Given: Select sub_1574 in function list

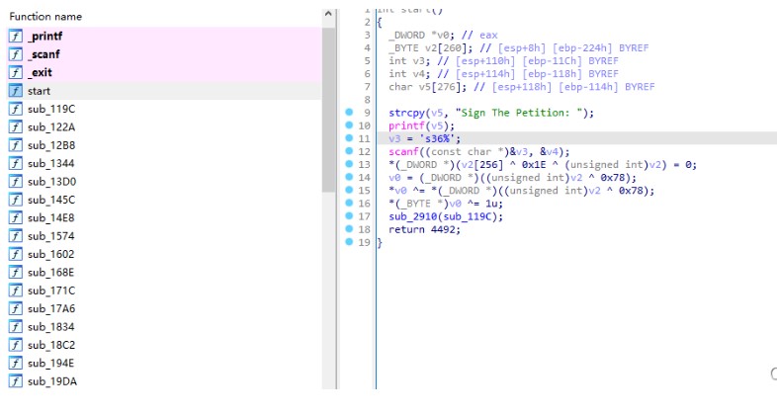Looking at the screenshot, I should [164, 236].
